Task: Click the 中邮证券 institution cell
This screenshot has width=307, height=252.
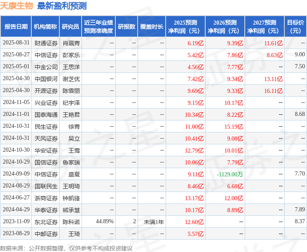Action: click(x=46, y=234)
